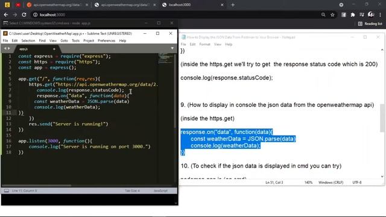Open Sublime Text Preferences menu
The image size is (386, 217).
106,40
